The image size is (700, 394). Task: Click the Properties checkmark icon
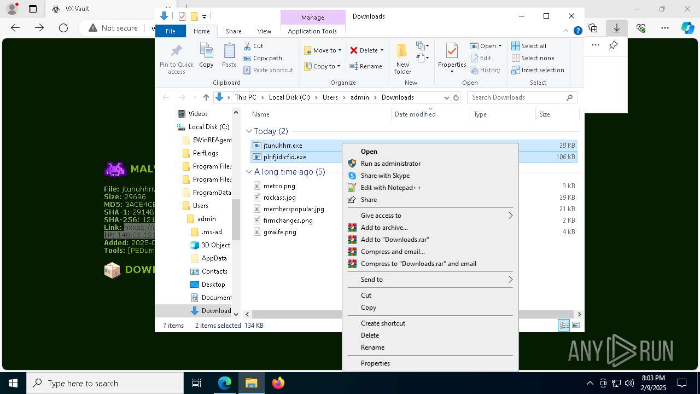click(452, 51)
